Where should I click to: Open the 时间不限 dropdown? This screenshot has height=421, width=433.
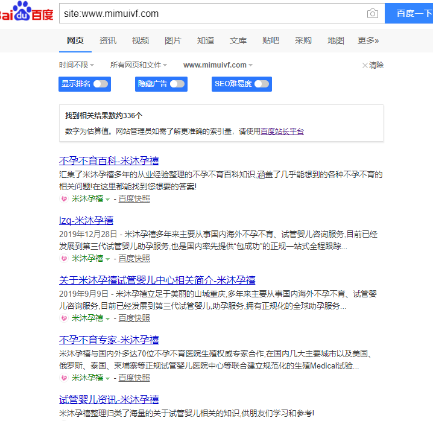(x=77, y=65)
